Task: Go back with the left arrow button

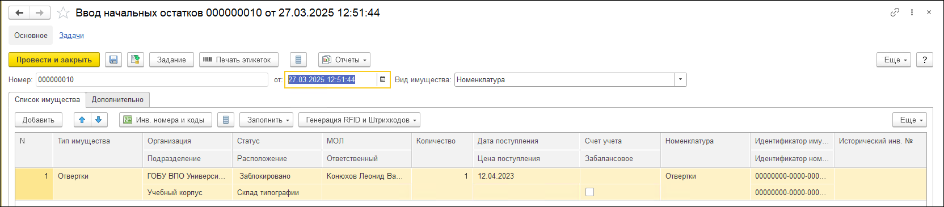Action: coord(19,12)
